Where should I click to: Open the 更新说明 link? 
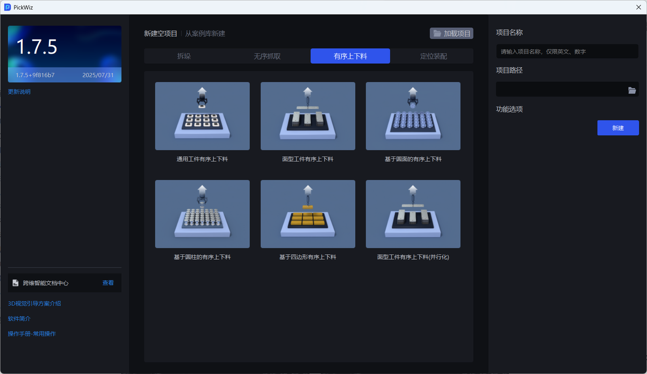tap(19, 91)
